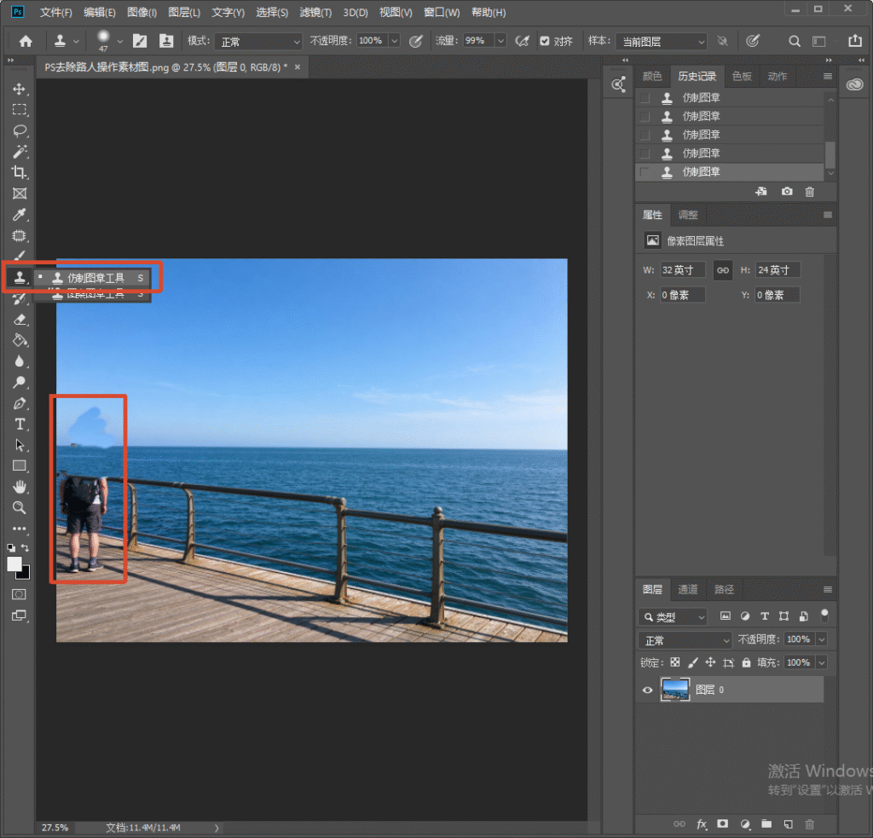Switch to the 通道 tab
873x838 pixels.
coord(688,589)
